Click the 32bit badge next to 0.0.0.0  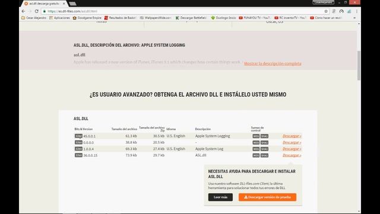[78, 143]
